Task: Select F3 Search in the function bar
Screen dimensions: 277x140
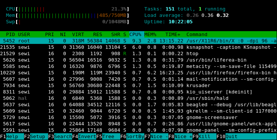Action: [60, 137]
